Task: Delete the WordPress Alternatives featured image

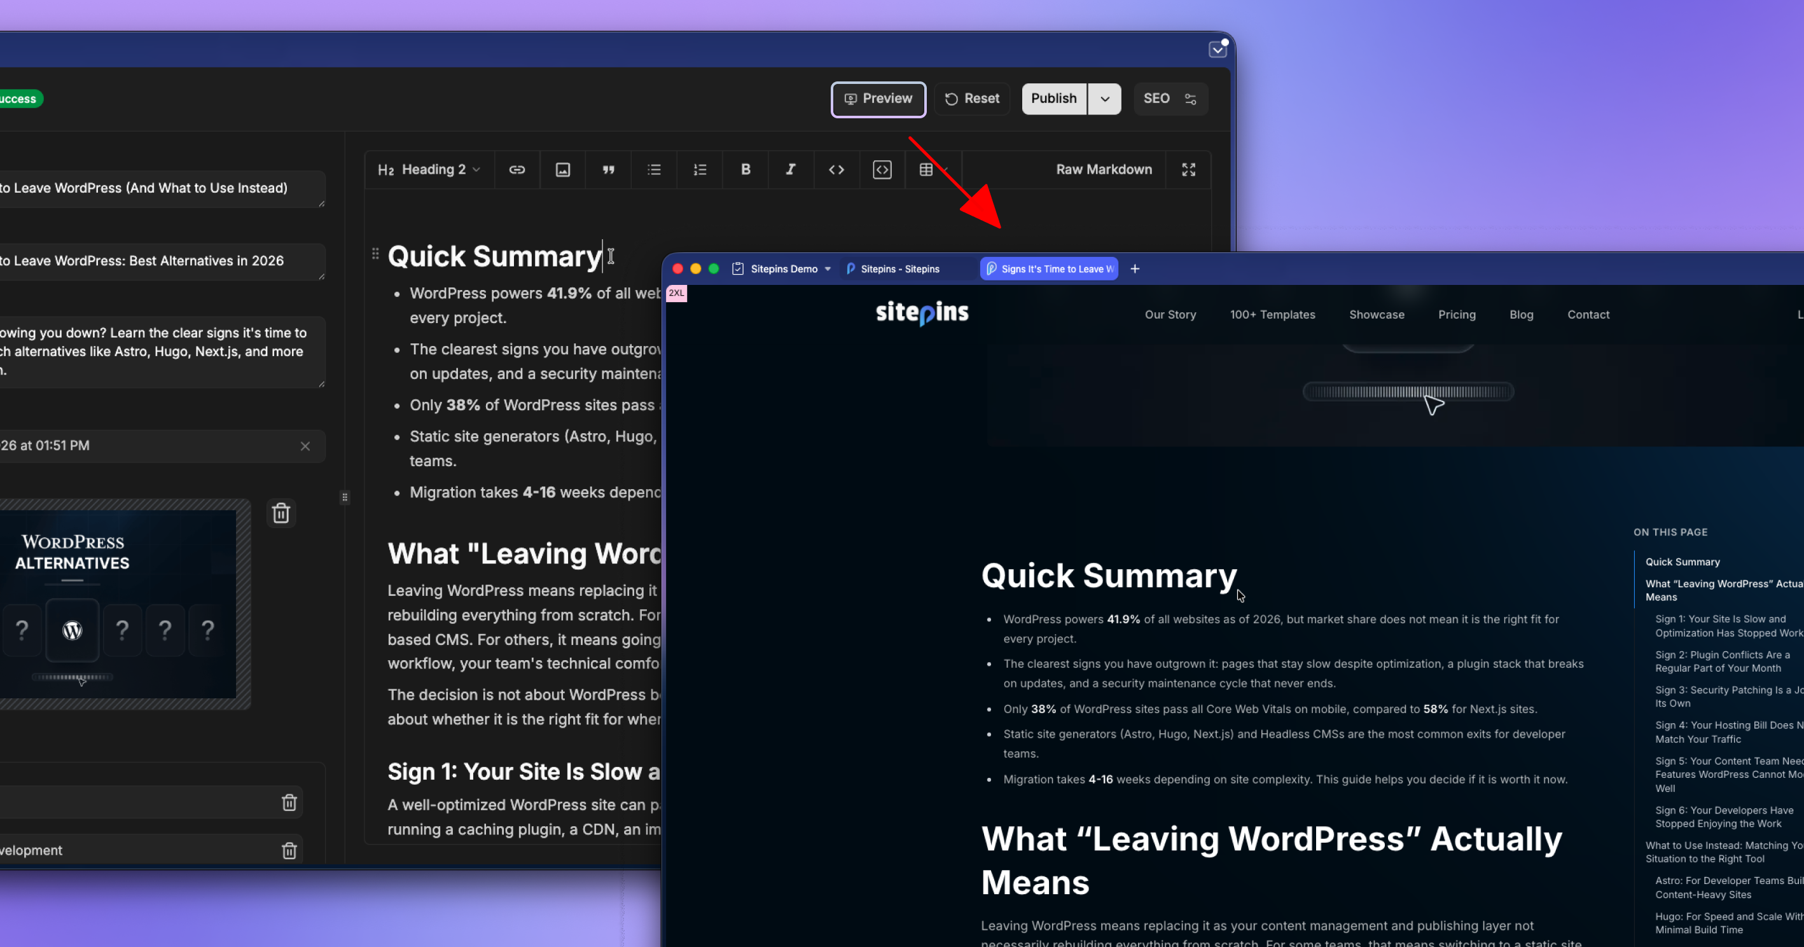Action: pyautogui.click(x=281, y=513)
